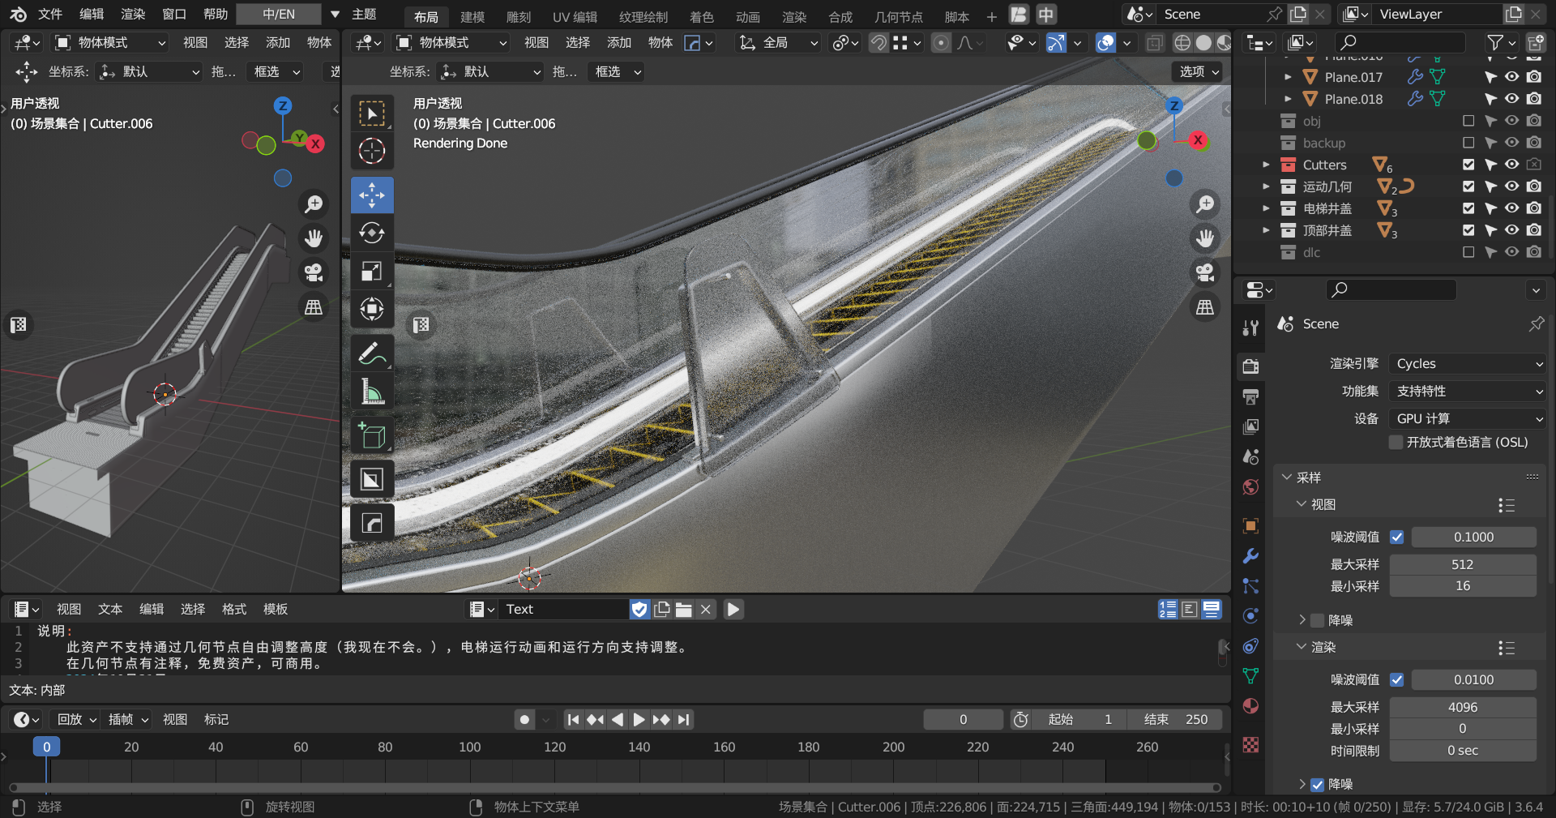Switch to UV 编辑 workspace tab
This screenshot has width=1556, height=818.
575,16
